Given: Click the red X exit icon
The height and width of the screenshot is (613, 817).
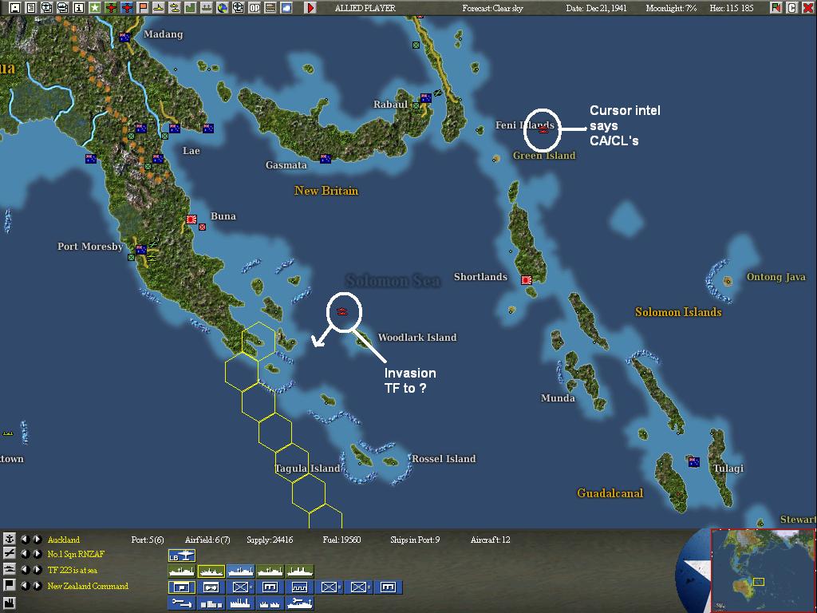Looking at the screenshot, I should click(x=807, y=8).
